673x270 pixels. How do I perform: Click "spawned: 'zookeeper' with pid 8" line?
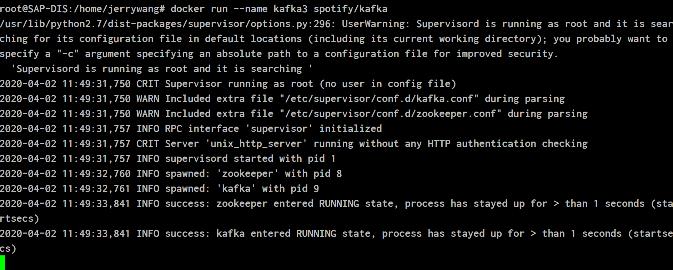tap(171, 174)
